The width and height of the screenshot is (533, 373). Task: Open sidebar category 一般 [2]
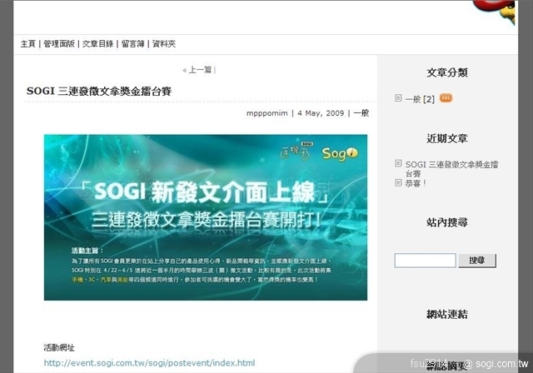pyautogui.click(x=420, y=99)
